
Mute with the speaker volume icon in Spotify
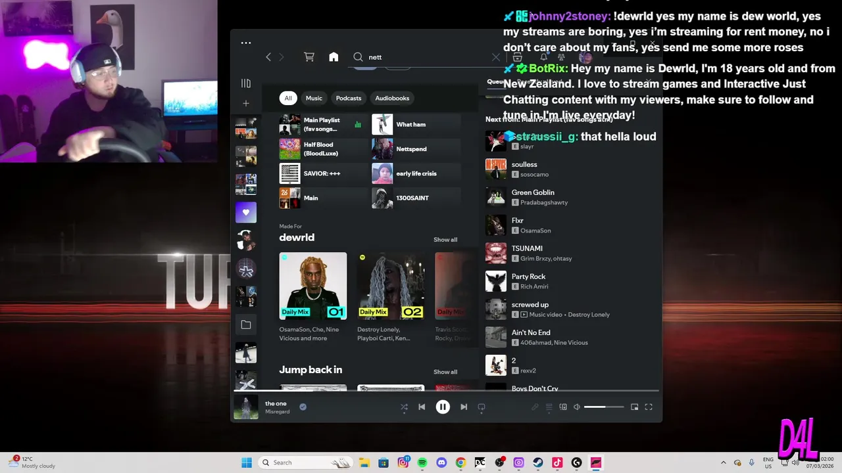point(577,407)
